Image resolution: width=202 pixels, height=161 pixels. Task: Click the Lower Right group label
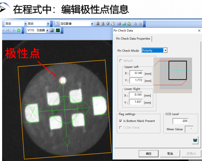point(132,89)
